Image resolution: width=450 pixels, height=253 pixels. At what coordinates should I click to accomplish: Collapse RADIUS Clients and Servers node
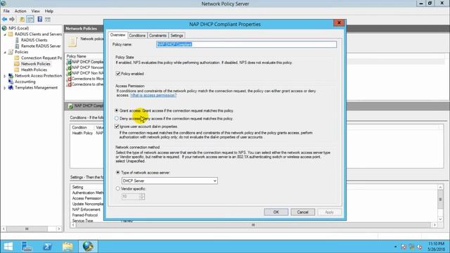pyautogui.click(x=5, y=34)
